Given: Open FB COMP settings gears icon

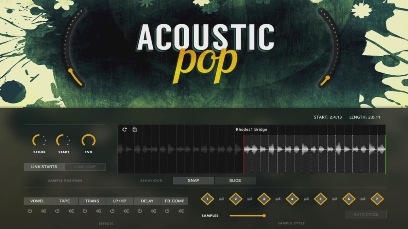Looking at the screenshot, I should 181,211.
